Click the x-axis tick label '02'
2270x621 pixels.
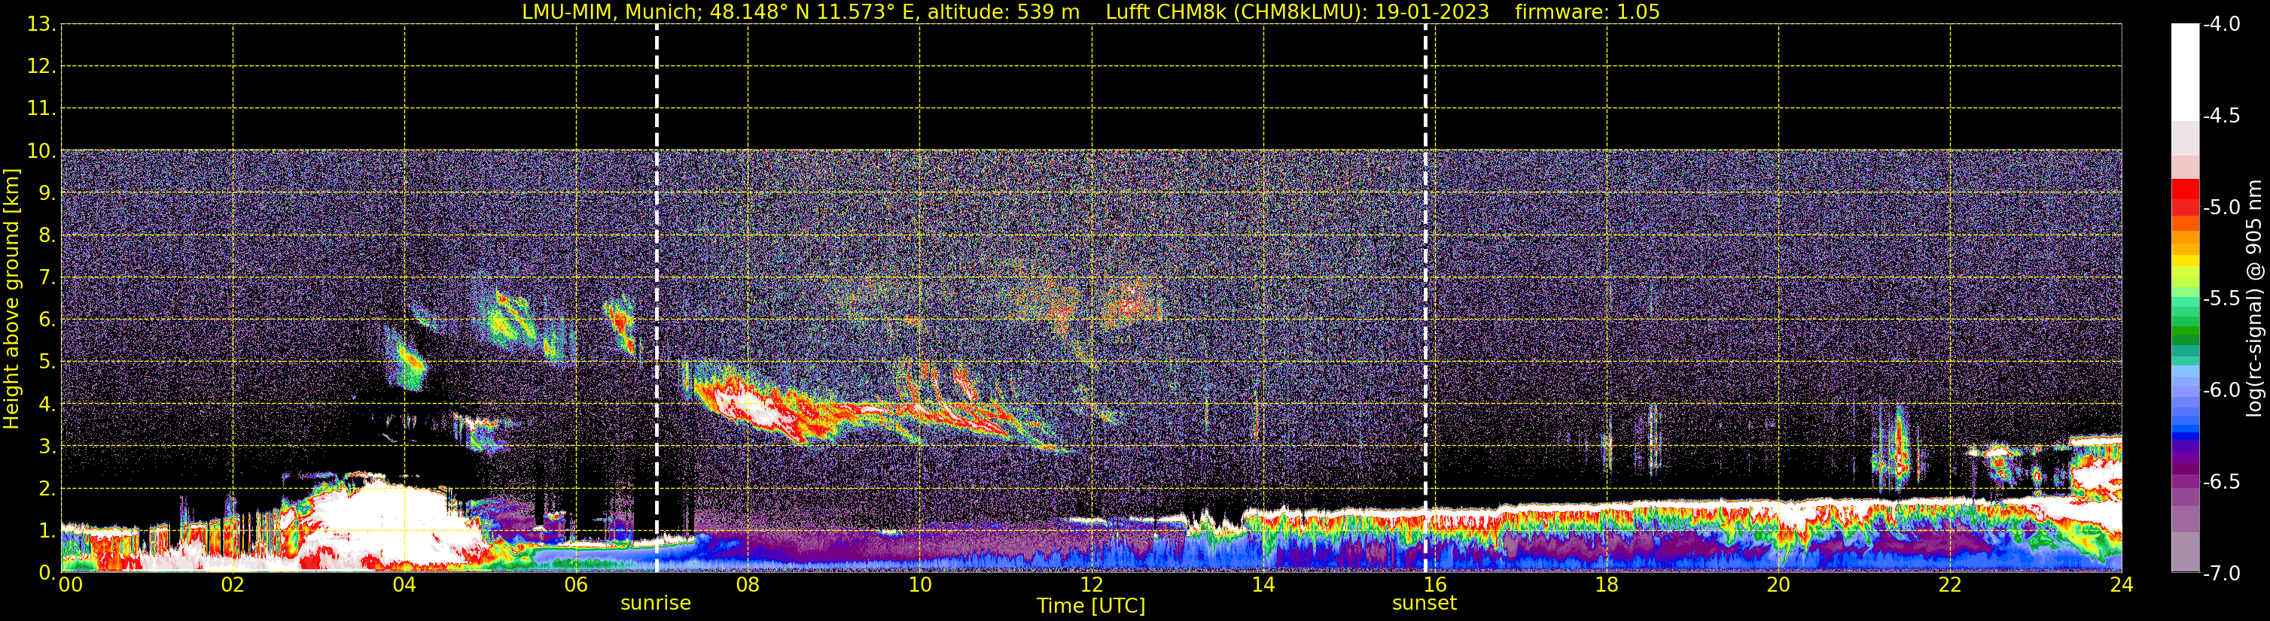233,585
